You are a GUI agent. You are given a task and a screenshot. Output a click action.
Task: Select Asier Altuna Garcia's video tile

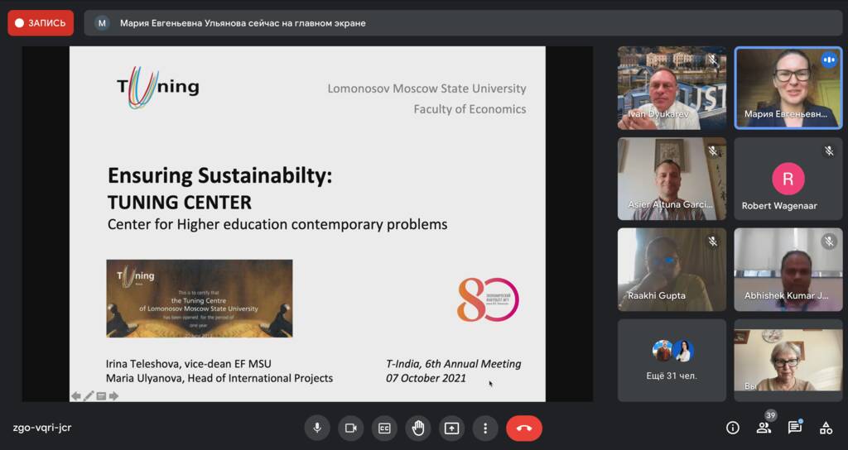coord(672,179)
